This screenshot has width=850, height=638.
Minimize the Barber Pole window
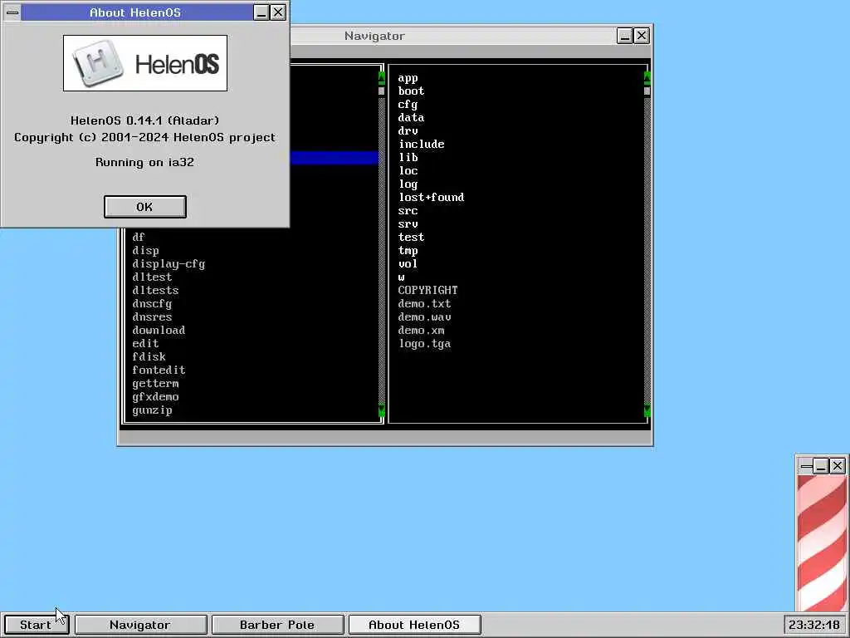point(821,465)
